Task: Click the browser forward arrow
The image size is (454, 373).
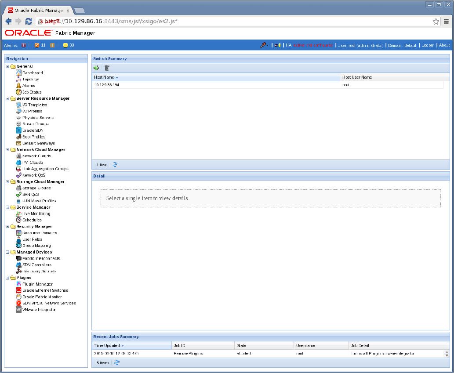Action: pos(18,21)
